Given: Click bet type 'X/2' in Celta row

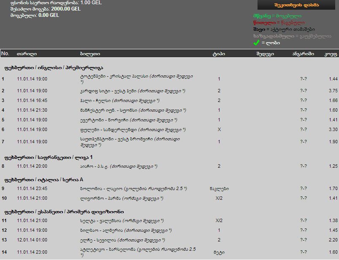Looking at the screenshot, I should tap(219, 220).
